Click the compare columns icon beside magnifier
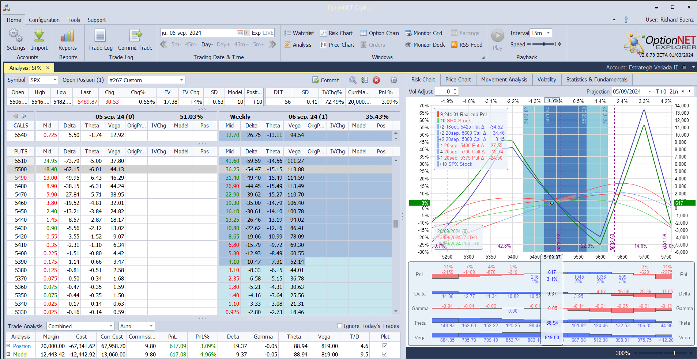The image size is (697, 359). click(364, 80)
